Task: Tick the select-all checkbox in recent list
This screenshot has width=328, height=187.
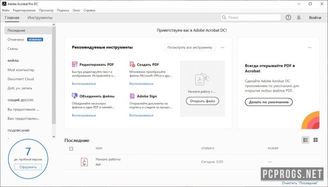Action: click(71, 149)
